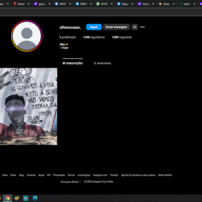
Task: Open the 1.114 seguidores list
Action: point(94,37)
